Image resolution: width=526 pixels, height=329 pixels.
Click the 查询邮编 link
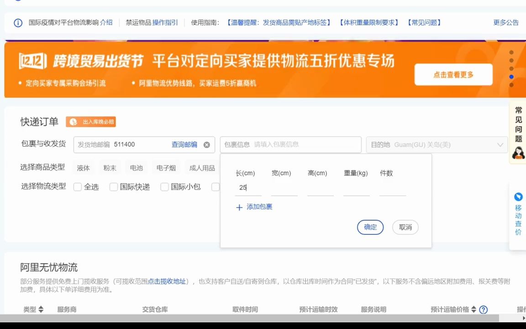[184, 145]
